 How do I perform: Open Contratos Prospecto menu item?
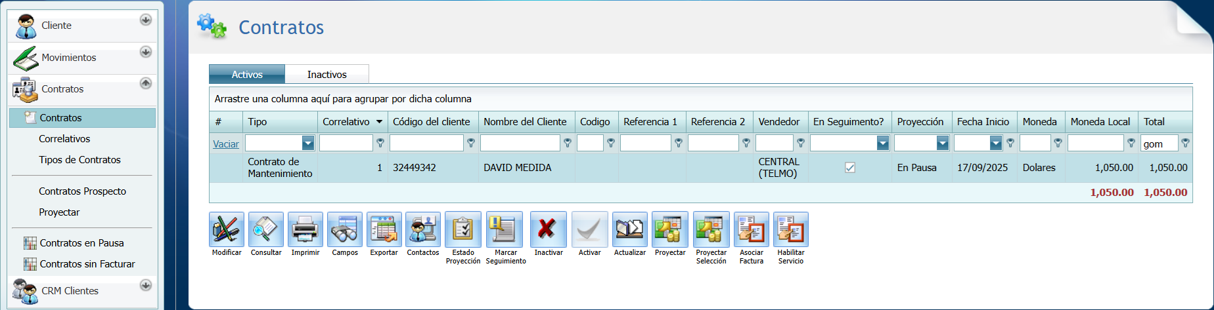pos(82,191)
